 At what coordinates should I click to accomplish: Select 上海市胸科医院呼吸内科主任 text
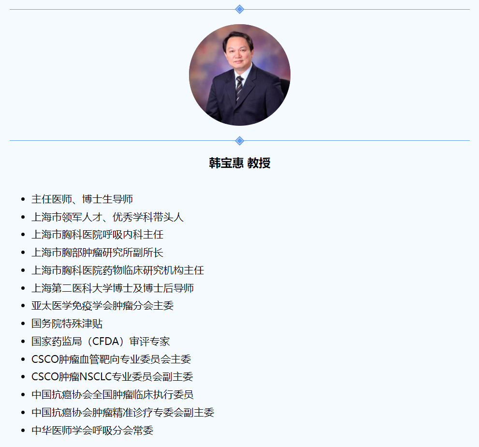tap(97, 235)
